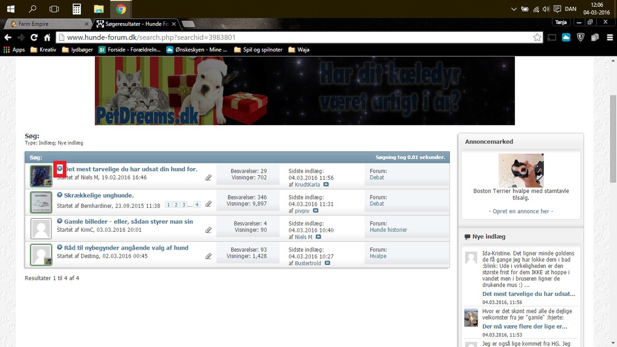This screenshot has width=617, height=347.
Task: Go back with browser back arrow
Action: 8,37
